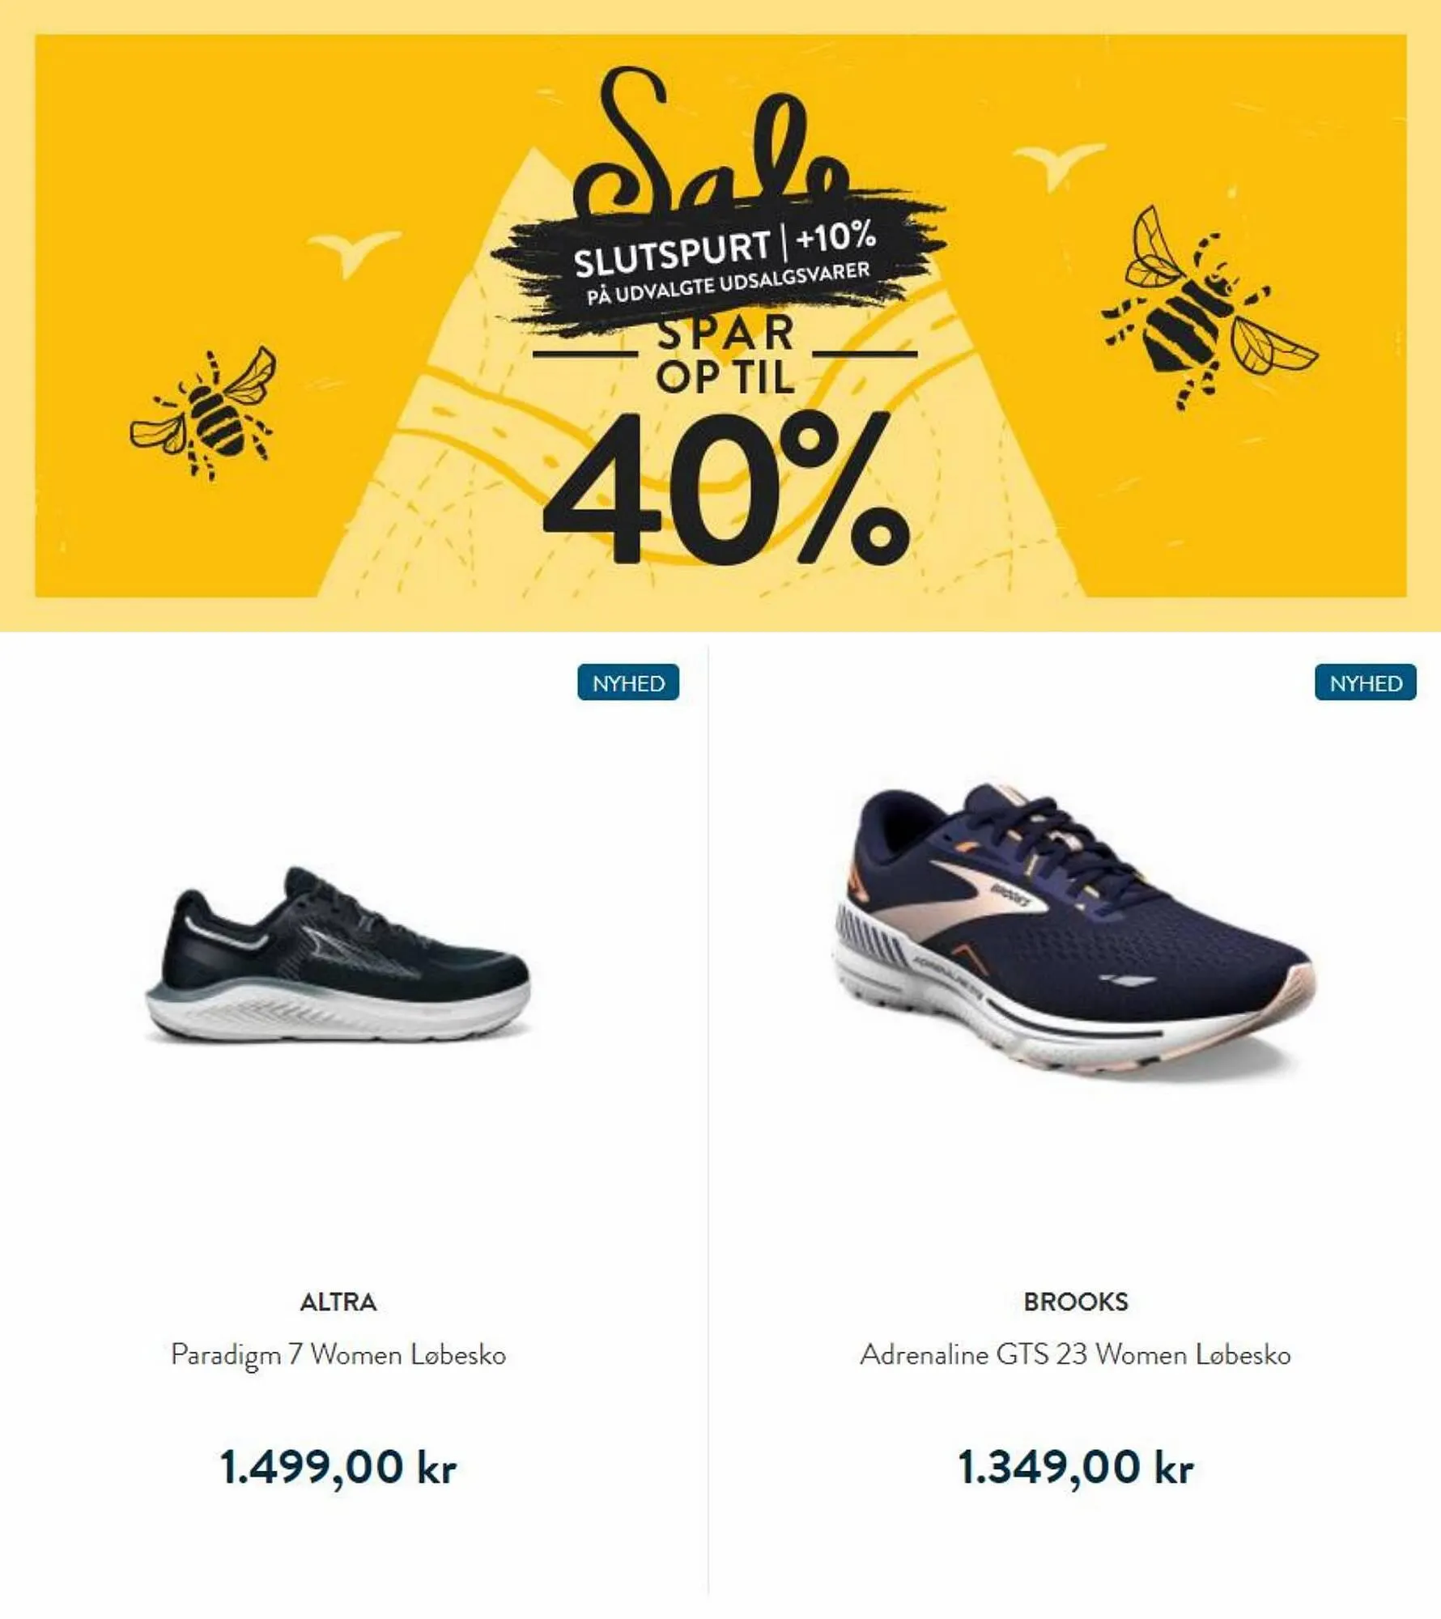Viewport: 1441px width, 1619px height.
Task: Click the BROOKS brand name
Action: [x=1076, y=1302]
